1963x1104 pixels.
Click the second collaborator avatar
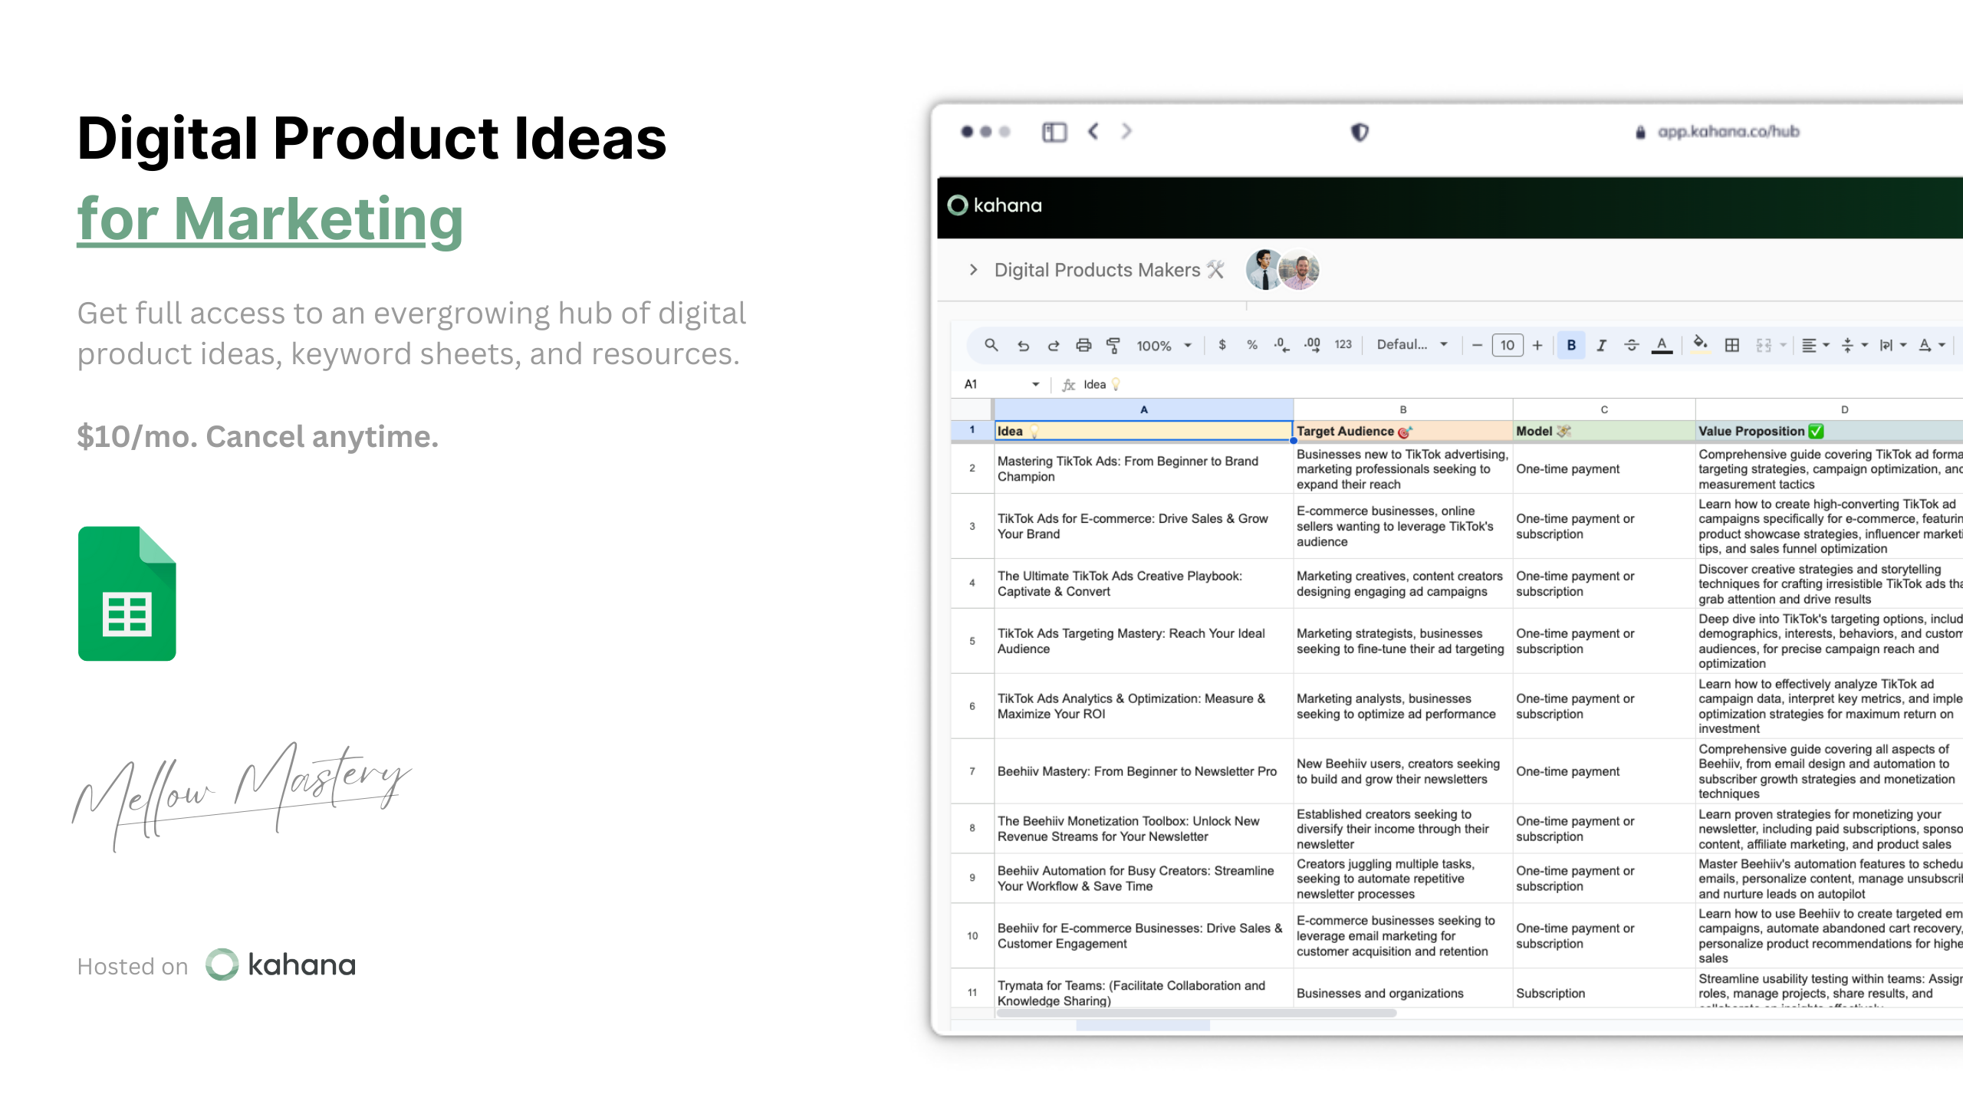1300,269
